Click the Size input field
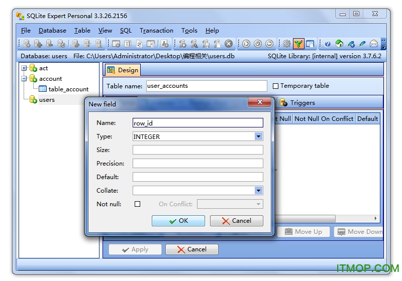Screen dimensions: 402x281 click(x=197, y=150)
